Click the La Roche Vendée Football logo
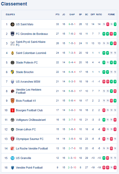The height and width of the screenshot is (174, 119). (x=12, y=148)
